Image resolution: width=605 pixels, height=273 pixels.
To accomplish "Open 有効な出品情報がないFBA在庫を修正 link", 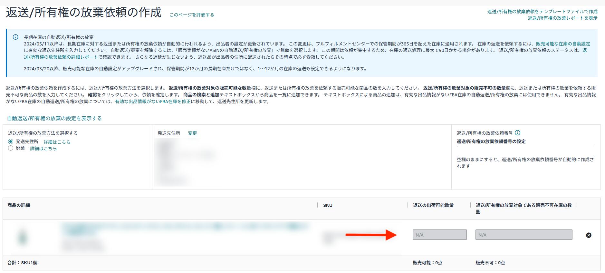I will (x=153, y=102).
